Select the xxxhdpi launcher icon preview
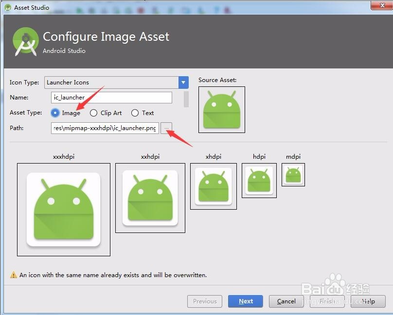The image size is (393, 315). coord(64,210)
